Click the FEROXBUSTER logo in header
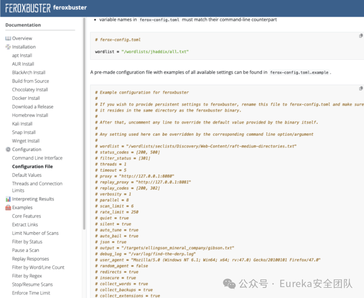This screenshot has height=298, width=364. (x=28, y=8)
